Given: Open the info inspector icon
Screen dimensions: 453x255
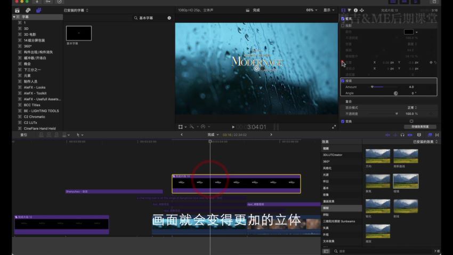Looking at the screenshot, I should pos(355,10).
